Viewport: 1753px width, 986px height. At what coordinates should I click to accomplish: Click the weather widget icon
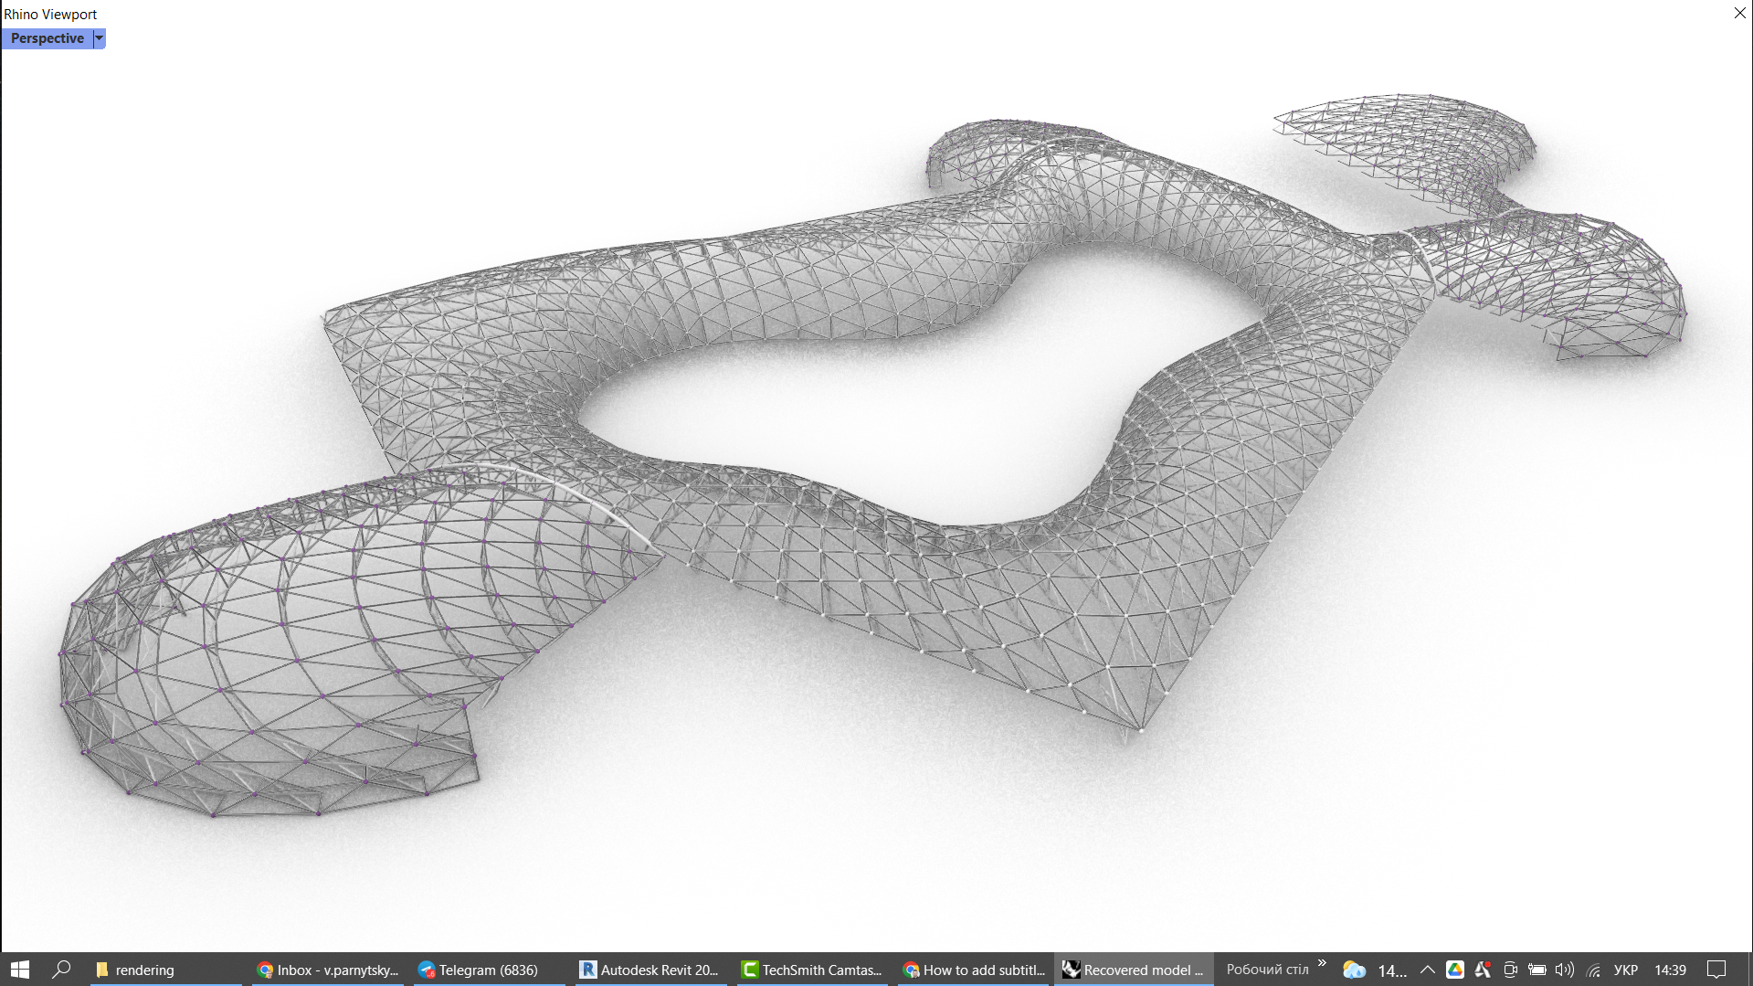[1354, 970]
